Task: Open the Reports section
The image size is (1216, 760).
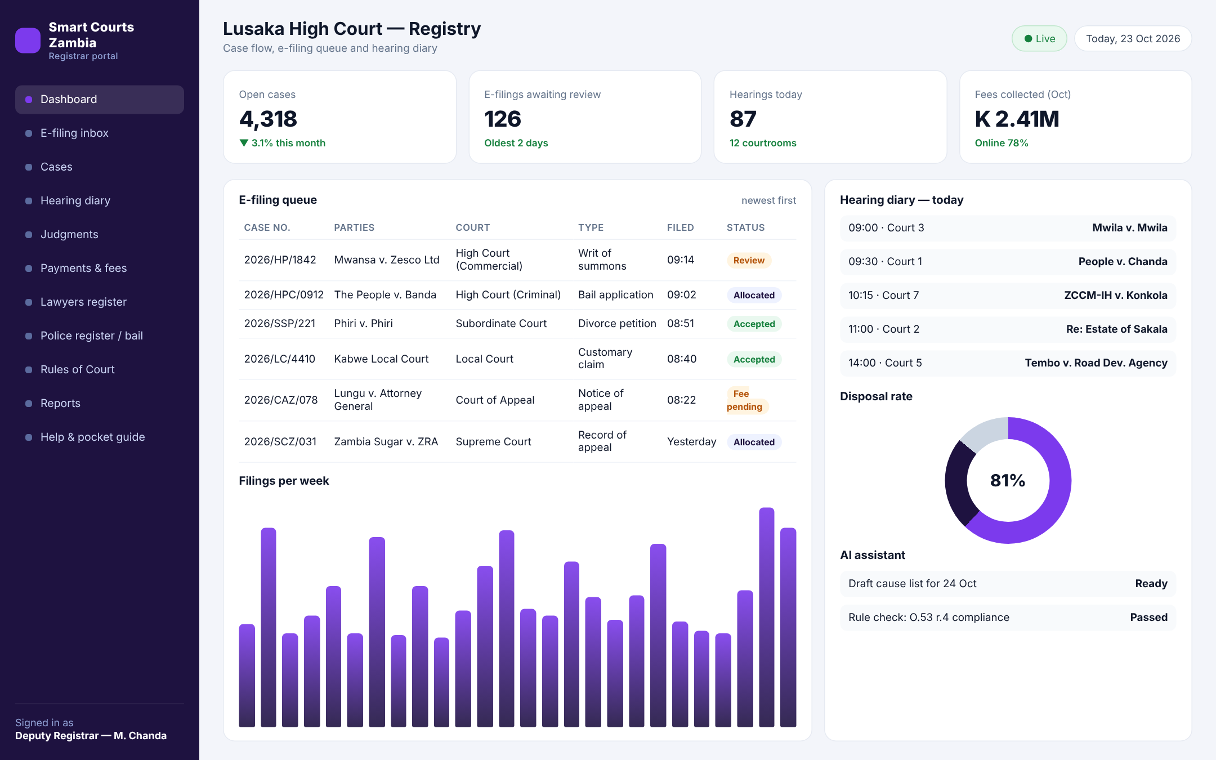Action: pyautogui.click(x=100, y=404)
